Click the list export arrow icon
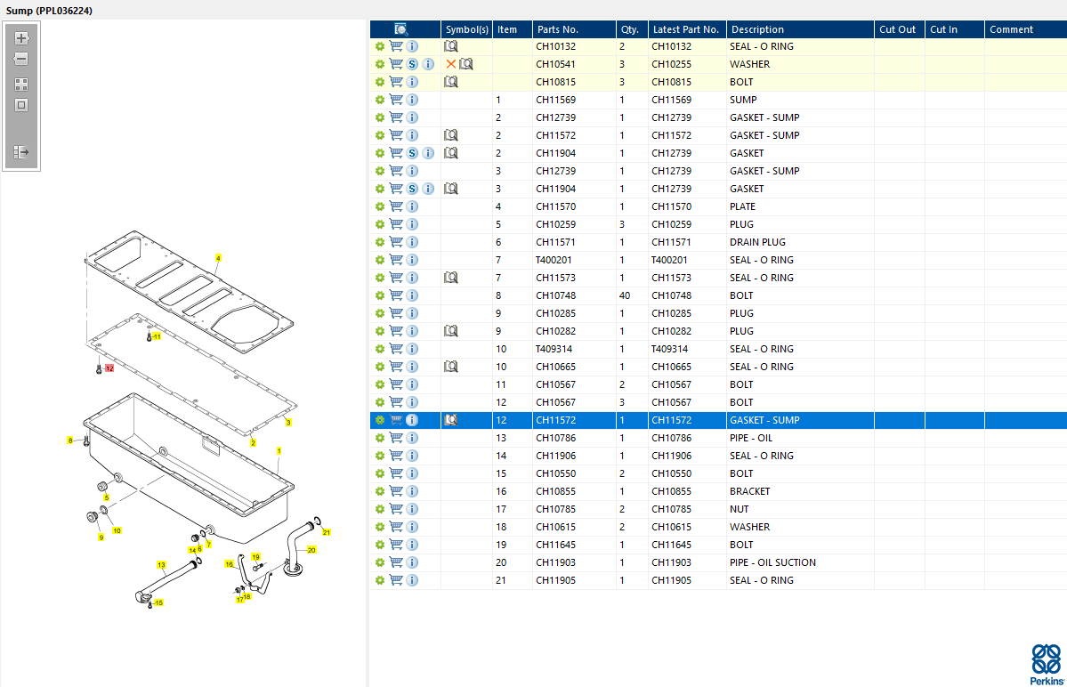This screenshot has height=687, width=1067. [x=21, y=152]
